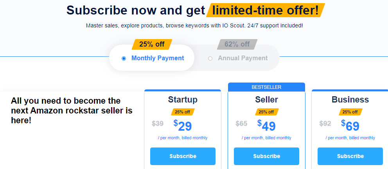Click the 25% off badge above Monthly Payment
Image resolution: width=388 pixels, height=169 pixels.
[152, 44]
